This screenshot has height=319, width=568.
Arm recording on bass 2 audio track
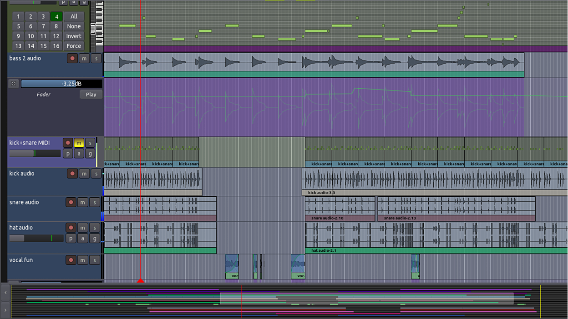[72, 58]
